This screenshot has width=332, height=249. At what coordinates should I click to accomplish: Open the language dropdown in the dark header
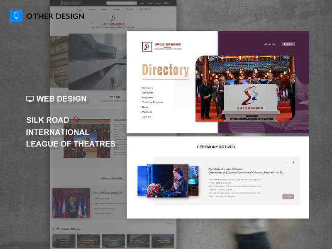166,3
